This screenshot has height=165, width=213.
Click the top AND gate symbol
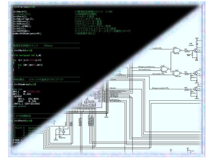(177, 51)
